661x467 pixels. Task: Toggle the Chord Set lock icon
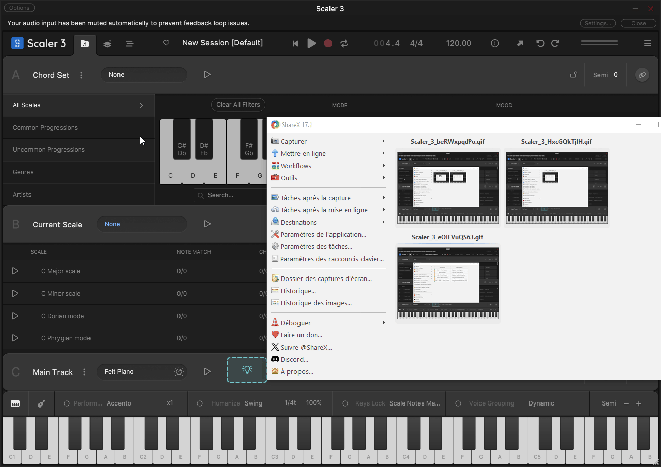(x=574, y=75)
